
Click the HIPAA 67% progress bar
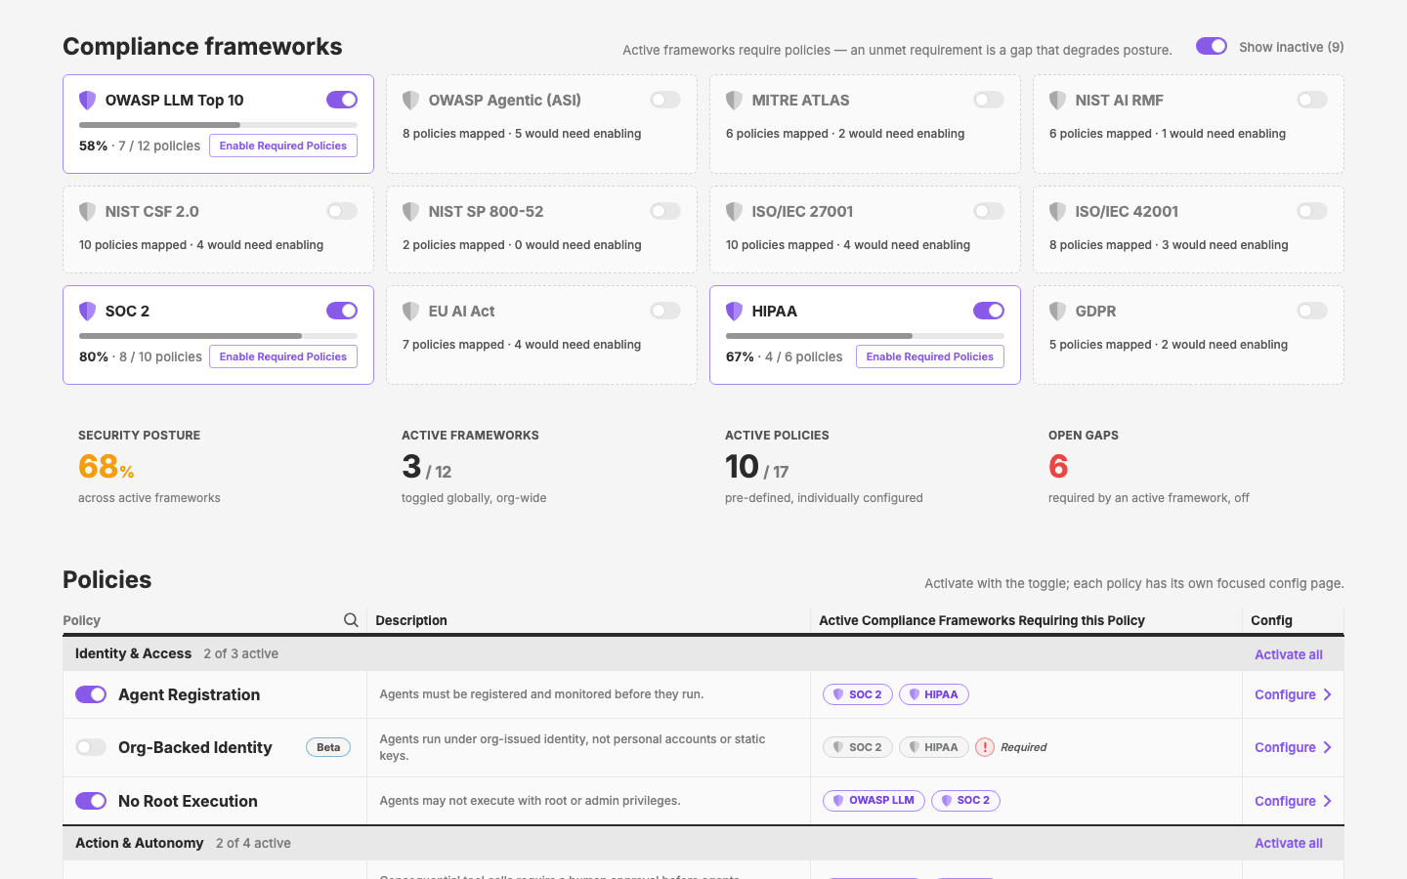pos(865,336)
